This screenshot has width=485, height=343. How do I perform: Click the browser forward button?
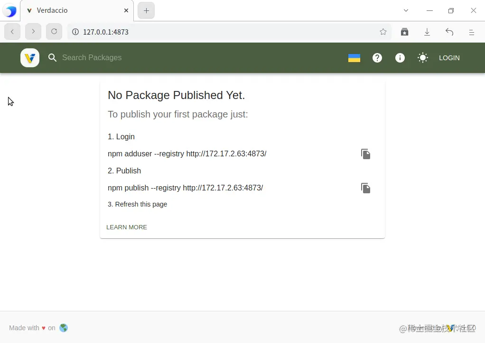(33, 31)
